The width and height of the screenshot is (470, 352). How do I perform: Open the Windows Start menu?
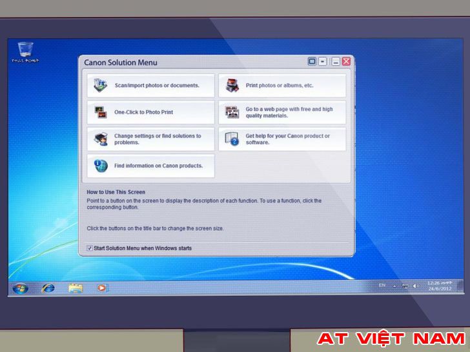pyautogui.click(x=20, y=288)
